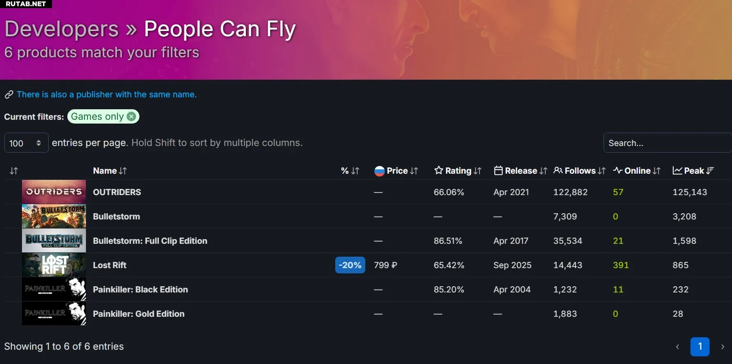Image resolution: width=732 pixels, height=364 pixels.
Task: Open the entries per page dropdown
Action: tap(26, 143)
